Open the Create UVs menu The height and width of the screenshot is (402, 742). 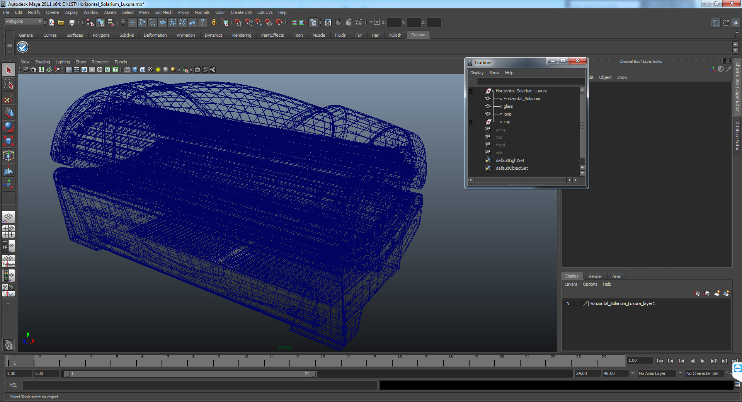(241, 12)
